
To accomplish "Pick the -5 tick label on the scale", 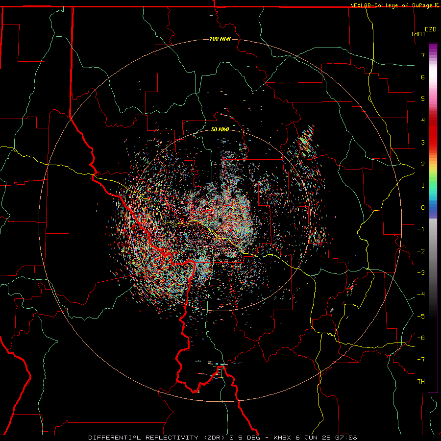I will (421, 317).
